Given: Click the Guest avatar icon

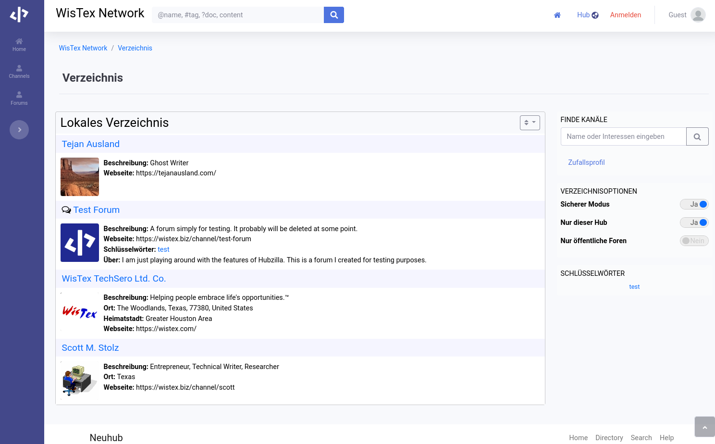Looking at the screenshot, I should (698, 15).
